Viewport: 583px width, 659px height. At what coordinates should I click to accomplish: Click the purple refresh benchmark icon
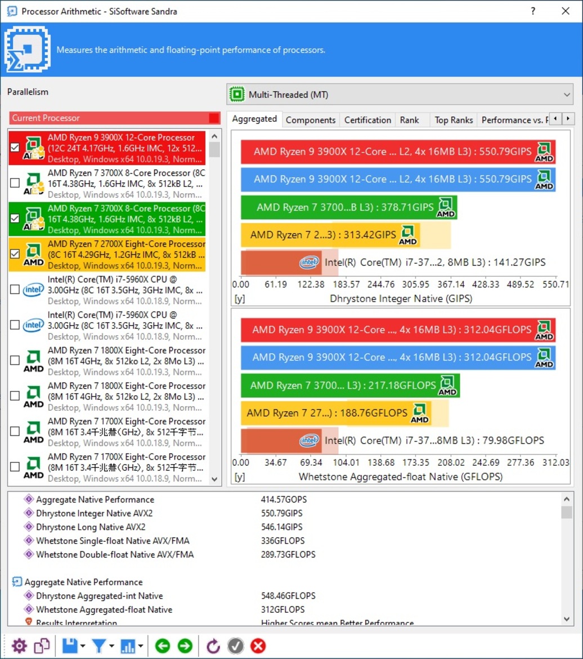[x=213, y=645]
